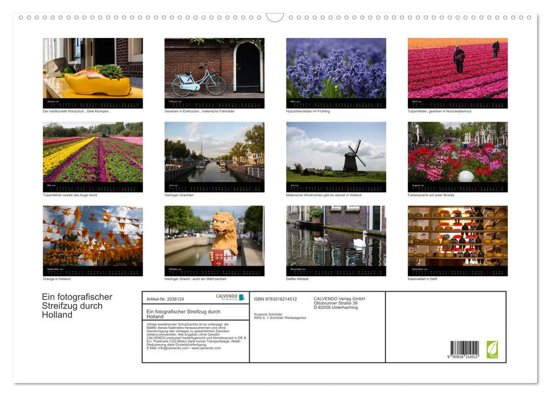Click the www.calvendo.com website link
Screen dimensions: 550x396
[206, 349]
